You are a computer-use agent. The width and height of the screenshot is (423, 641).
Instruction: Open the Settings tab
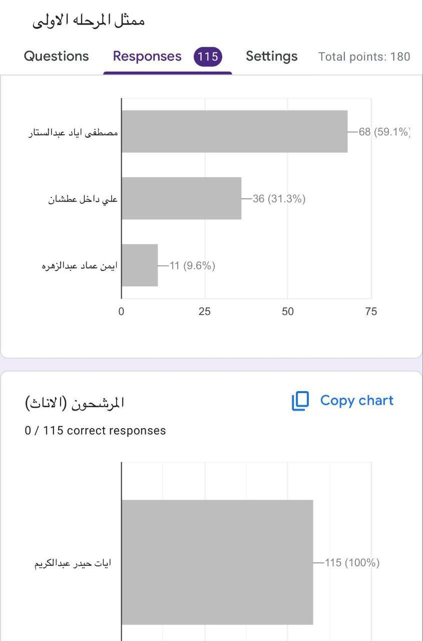271,56
